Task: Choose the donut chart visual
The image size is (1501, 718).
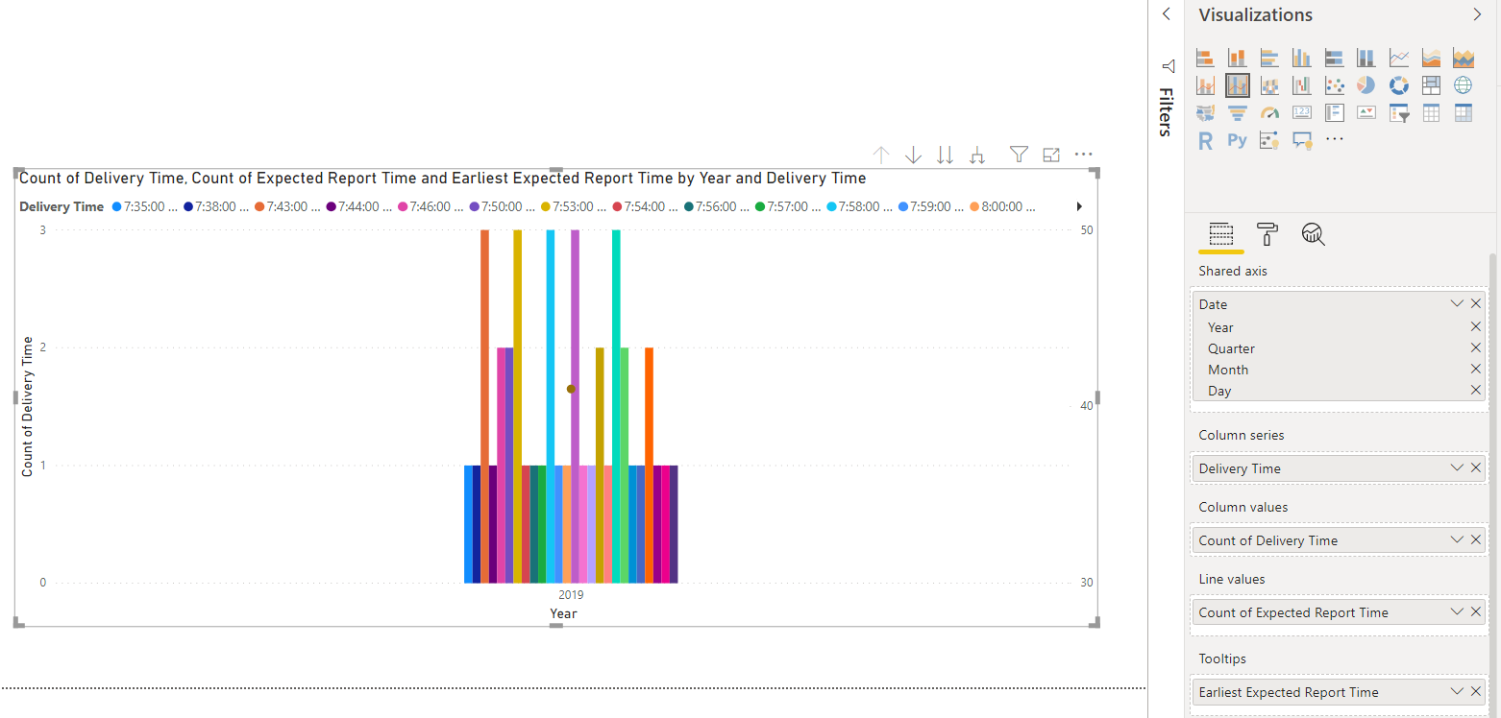Action: [1398, 85]
